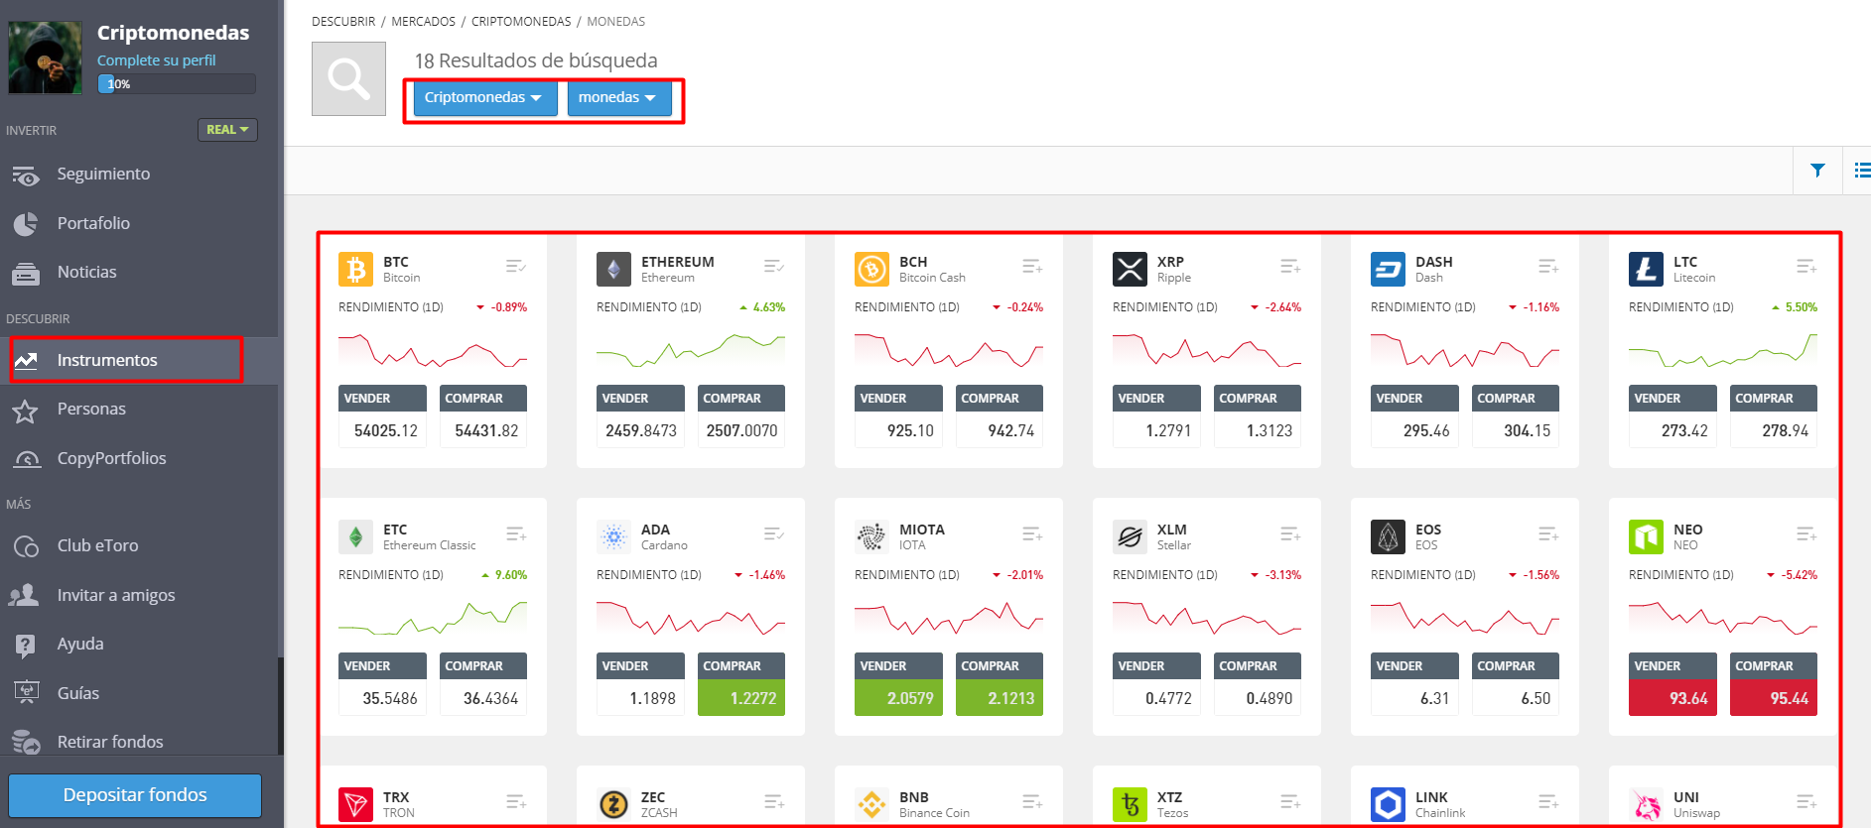Viewport: 1871px width, 828px height.
Task: Click Complete su perfil link
Action: [x=156, y=60]
